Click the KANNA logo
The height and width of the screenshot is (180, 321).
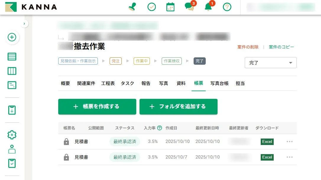[30, 6]
